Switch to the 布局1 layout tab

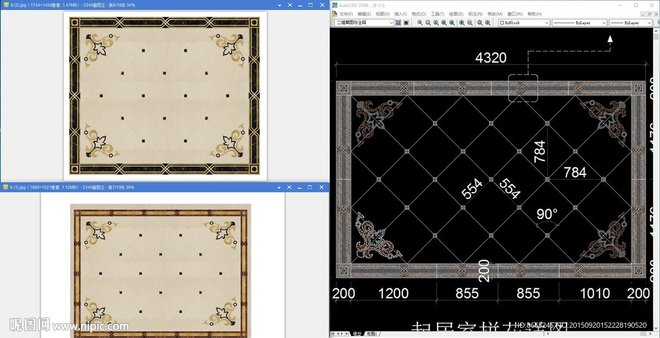(x=372, y=334)
